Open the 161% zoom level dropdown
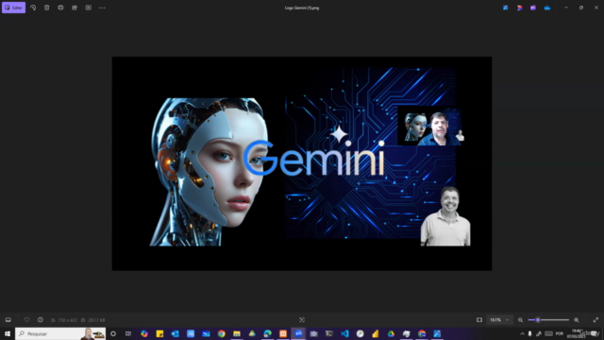Image resolution: width=604 pixels, height=340 pixels. (499, 320)
